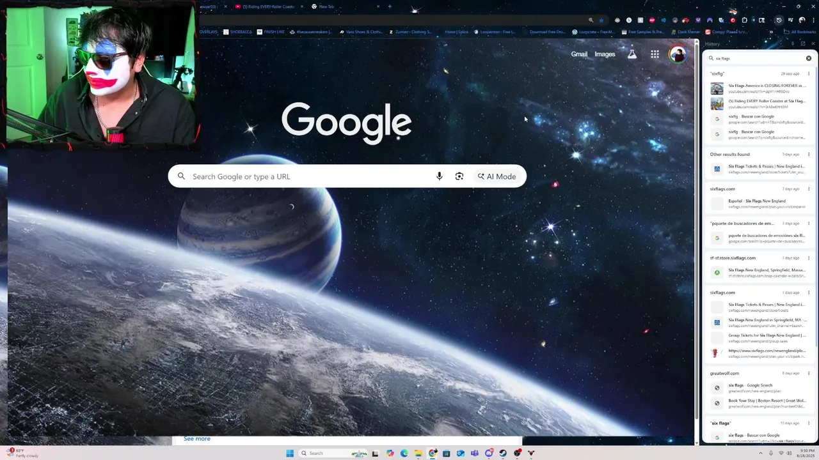Open Search Labs flask icon

click(x=632, y=54)
